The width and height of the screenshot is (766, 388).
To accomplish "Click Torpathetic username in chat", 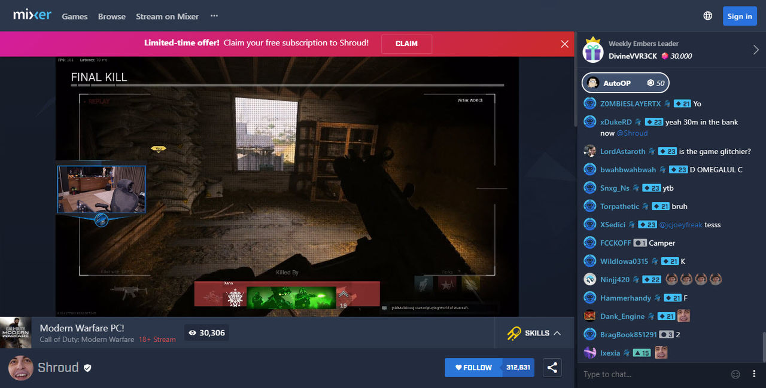I will point(619,206).
